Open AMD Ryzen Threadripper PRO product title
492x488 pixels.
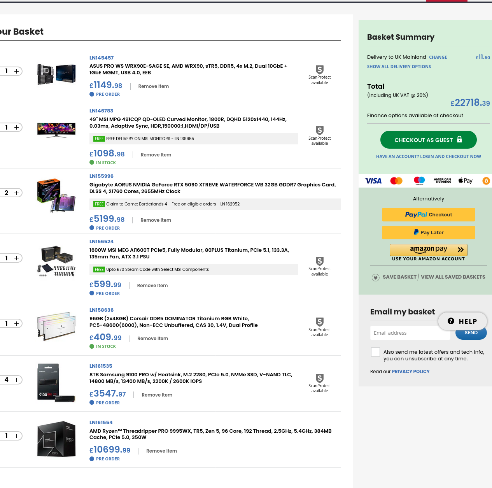click(210, 434)
